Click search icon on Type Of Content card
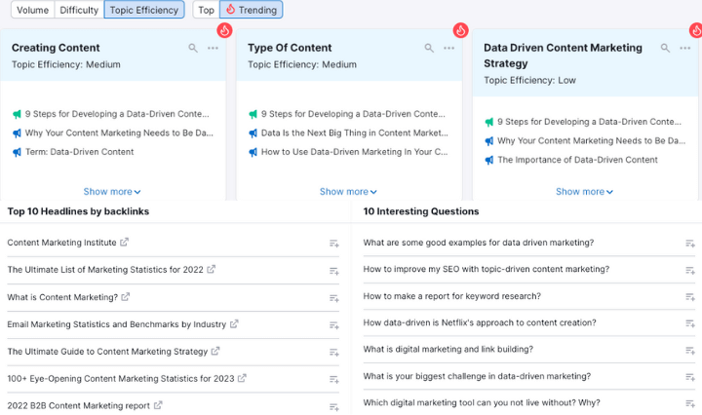702x415 pixels. point(429,48)
